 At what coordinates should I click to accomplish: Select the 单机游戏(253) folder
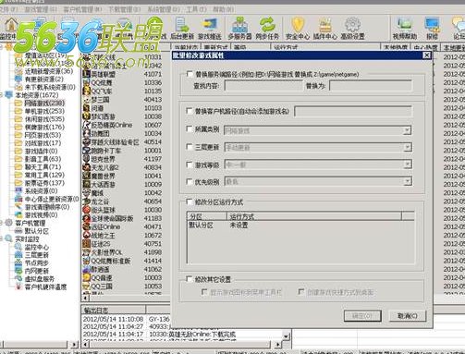44,111
